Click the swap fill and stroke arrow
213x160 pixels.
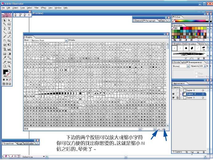click(x=10, y=70)
